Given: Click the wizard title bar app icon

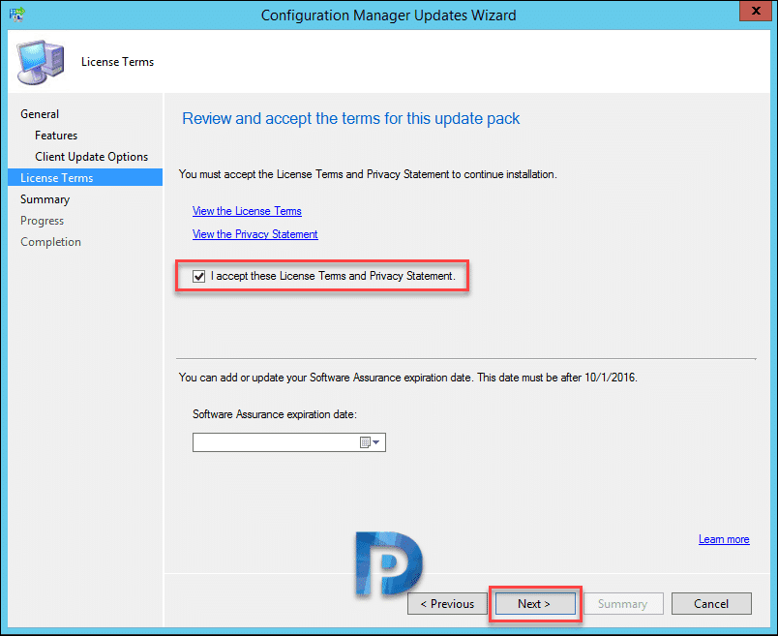Looking at the screenshot, I should pyautogui.click(x=16, y=14).
